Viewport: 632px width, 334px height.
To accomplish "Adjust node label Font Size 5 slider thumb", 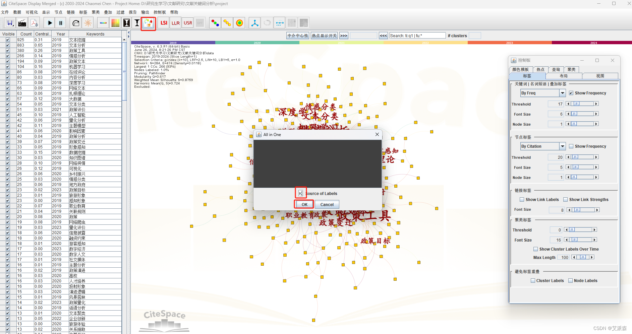I will [x=575, y=167].
